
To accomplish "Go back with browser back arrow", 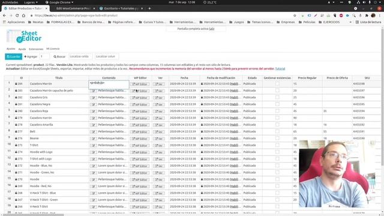I will 4,16.
